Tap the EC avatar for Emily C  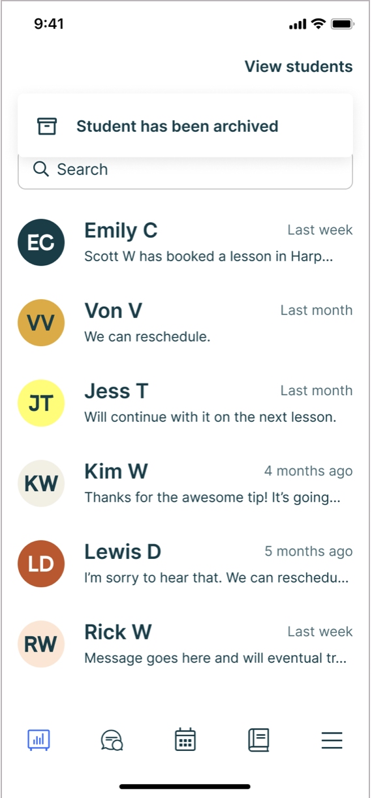[41, 242]
